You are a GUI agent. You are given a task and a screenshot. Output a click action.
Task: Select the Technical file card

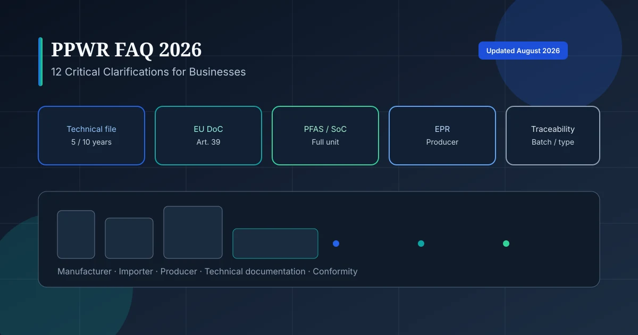[x=91, y=136]
